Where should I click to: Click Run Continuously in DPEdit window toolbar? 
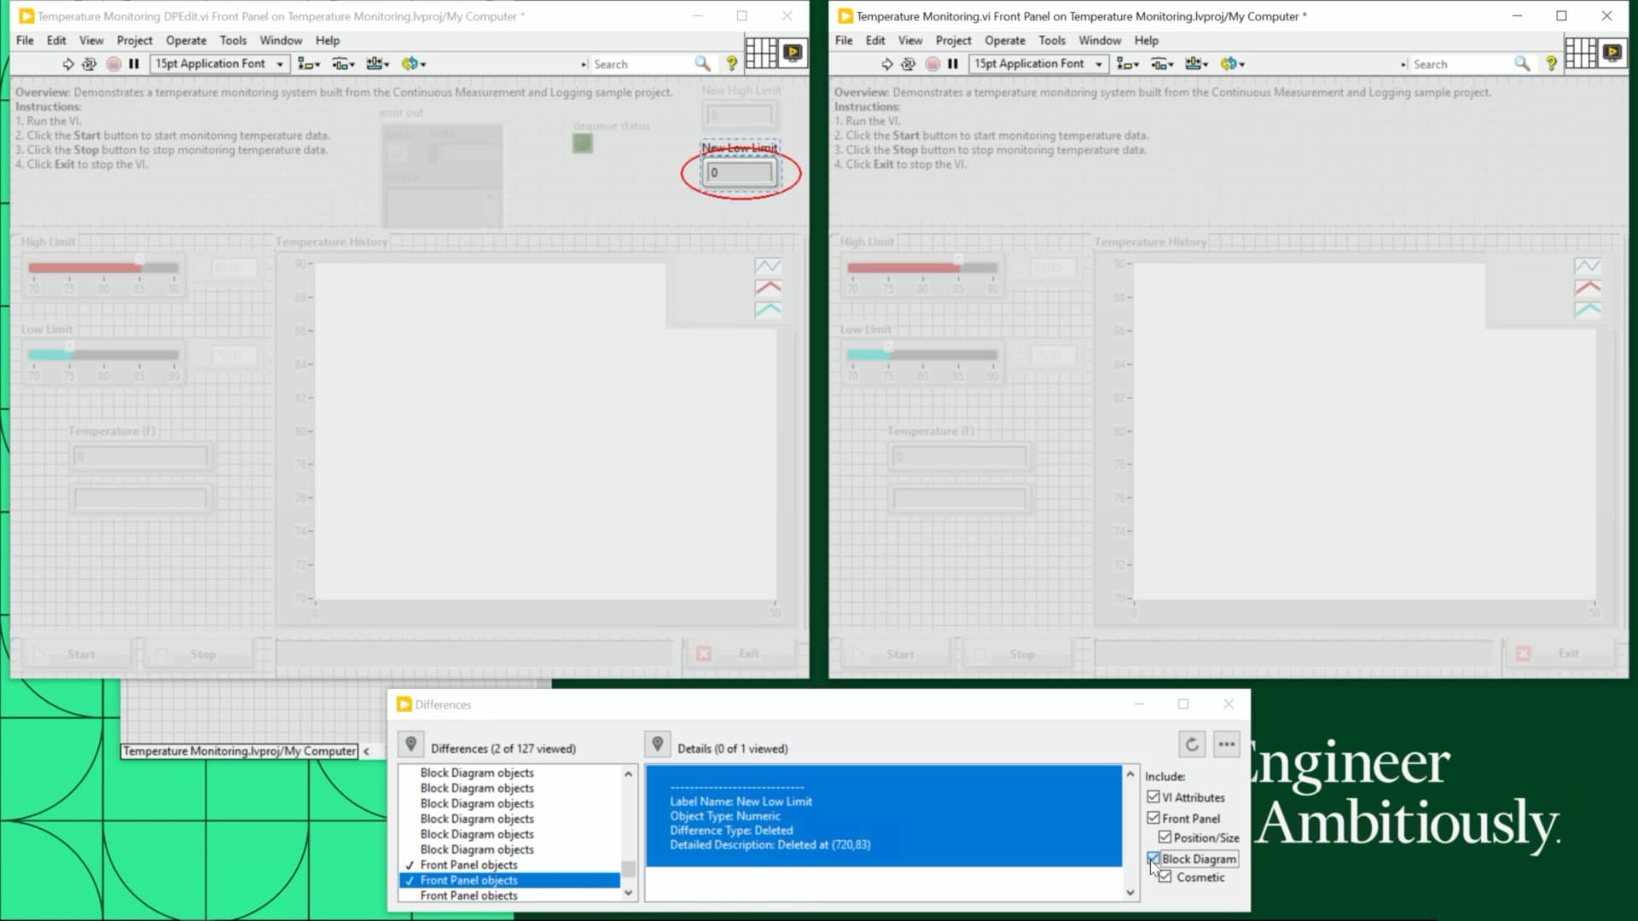click(x=90, y=64)
